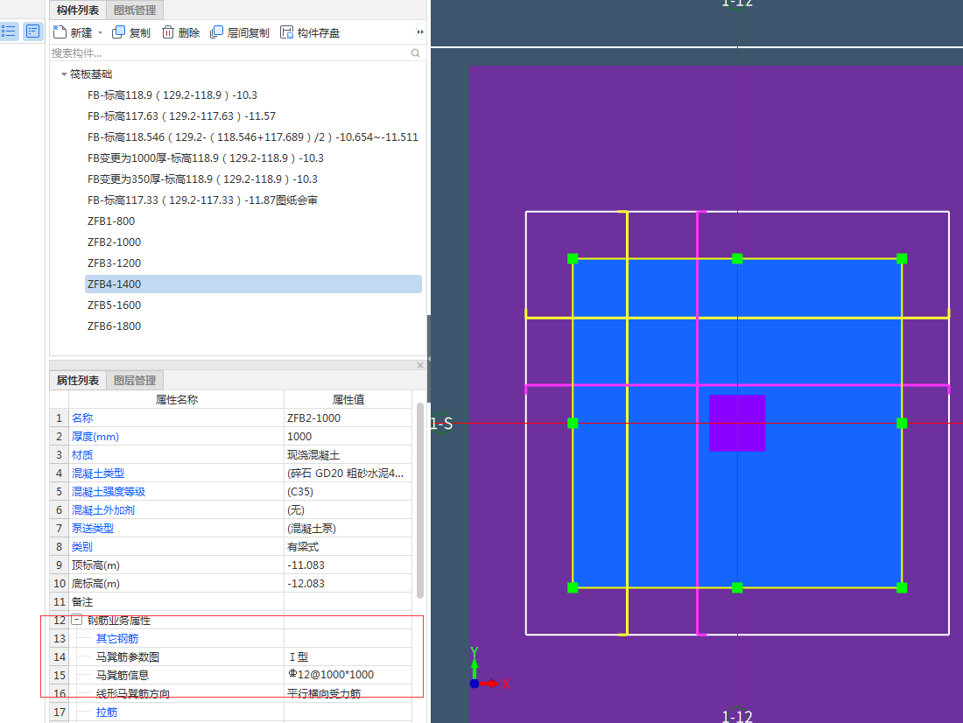
Task: Click the 线形马凳筋方向 value
Action: tap(348, 693)
